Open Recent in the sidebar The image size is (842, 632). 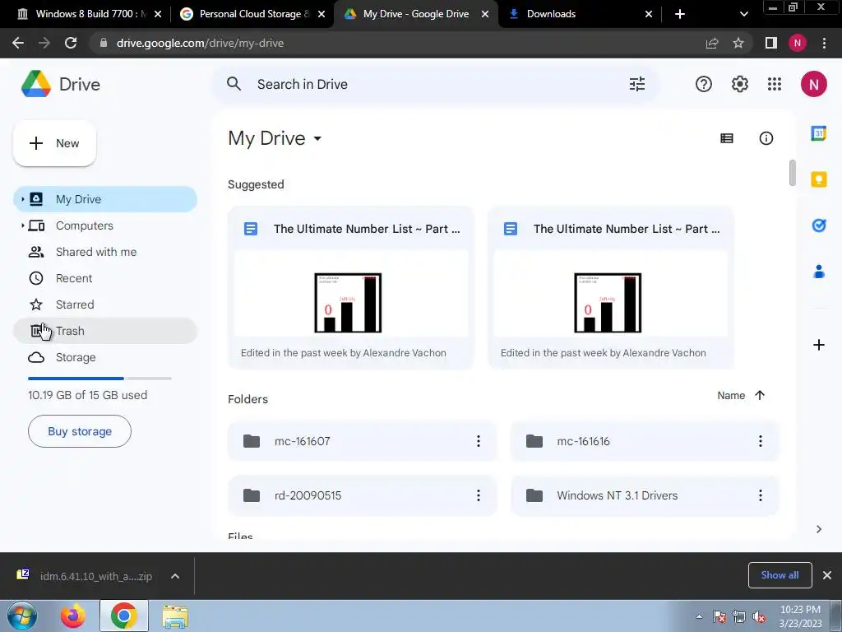[x=105, y=278]
